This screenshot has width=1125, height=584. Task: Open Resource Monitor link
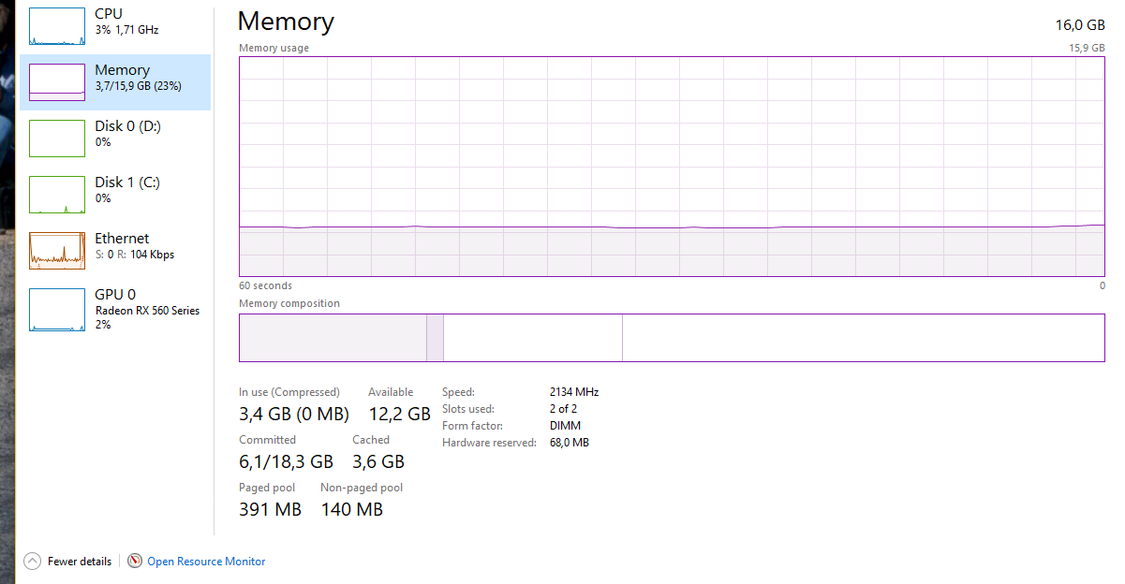pos(206,562)
